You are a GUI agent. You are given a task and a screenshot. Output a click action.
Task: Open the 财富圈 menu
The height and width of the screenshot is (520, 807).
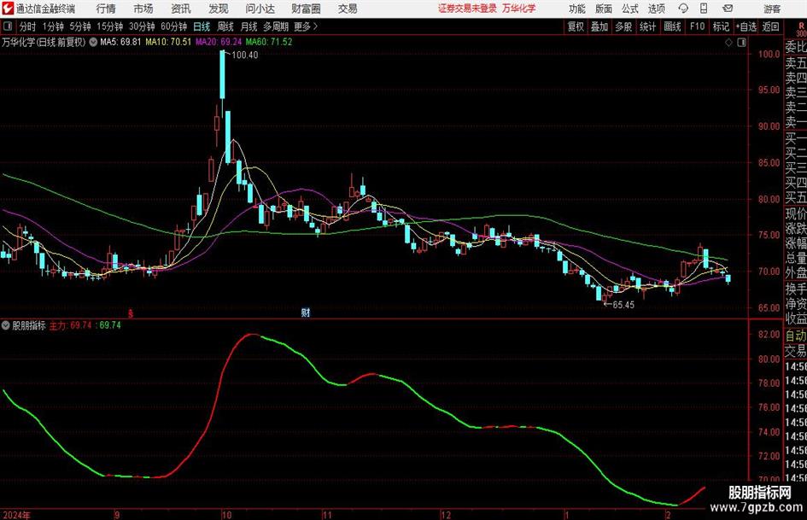(306, 9)
